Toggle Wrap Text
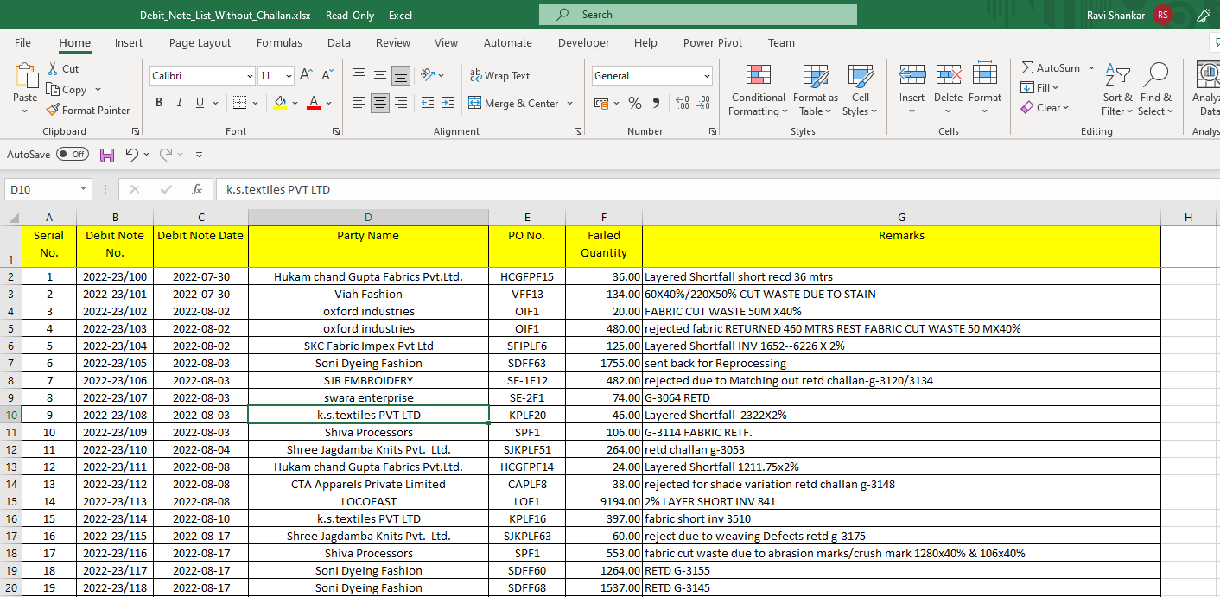 [x=499, y=75]
